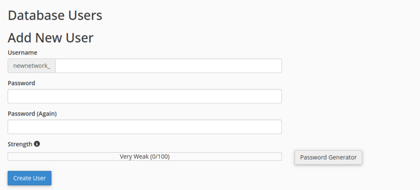The width and height of the screenshot is (420, 190).
Task: Focus the Username text field
Action: [168, 66]
